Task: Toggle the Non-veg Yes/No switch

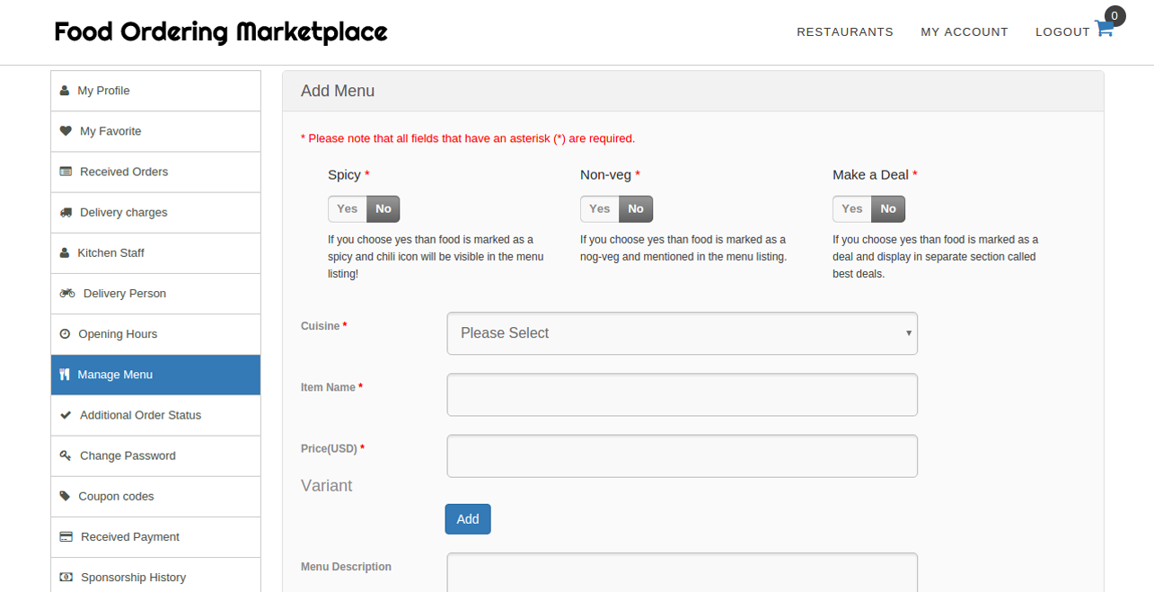Action: (616, 209)
